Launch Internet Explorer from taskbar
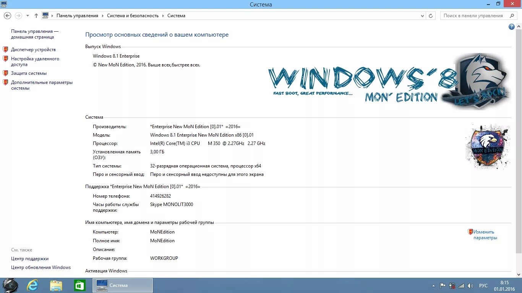 coord(32,285)
